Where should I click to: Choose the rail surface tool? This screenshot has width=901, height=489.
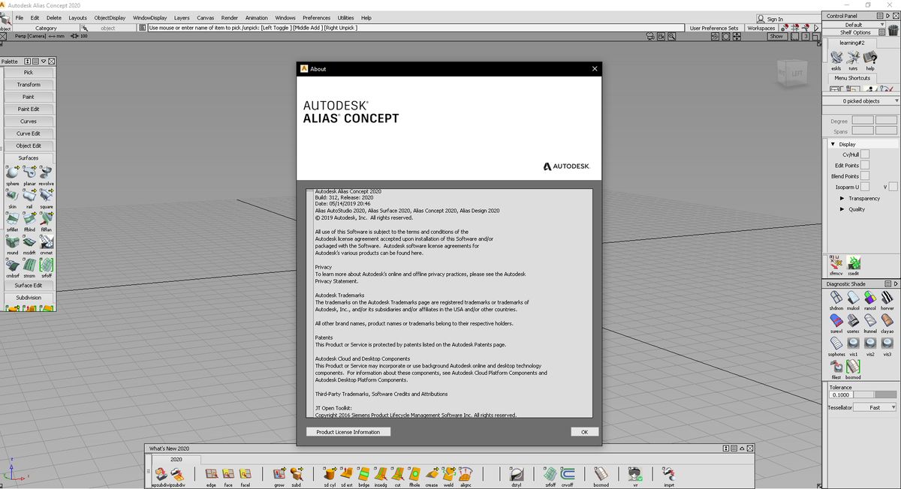pos(29,196)
